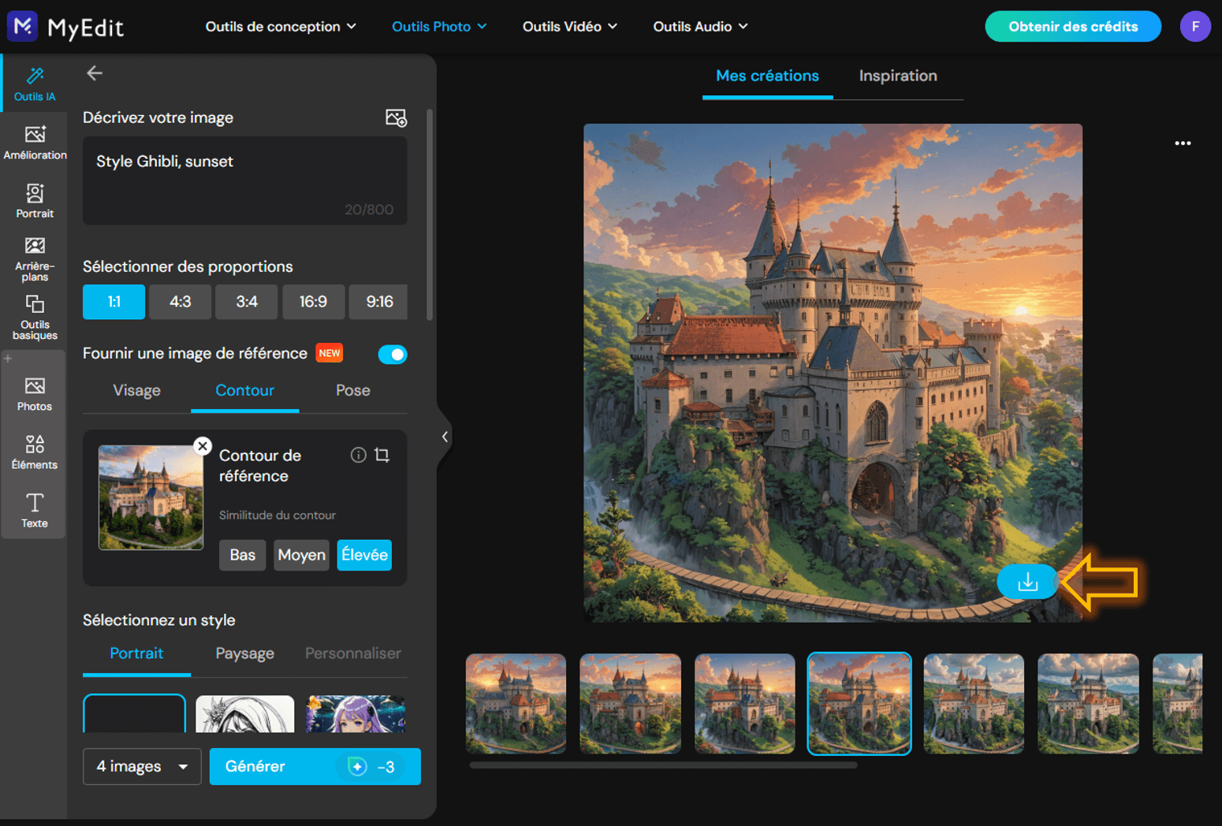Open the 4 images count dropdown
This screenshot has height=826, width=1222.
click(142, 766)
